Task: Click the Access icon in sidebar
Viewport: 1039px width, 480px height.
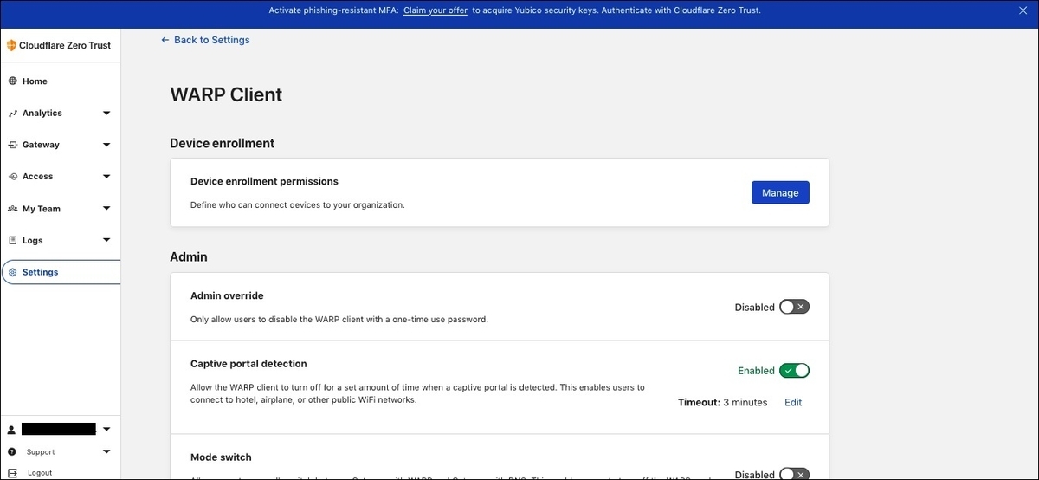Action: pos(12,177)
